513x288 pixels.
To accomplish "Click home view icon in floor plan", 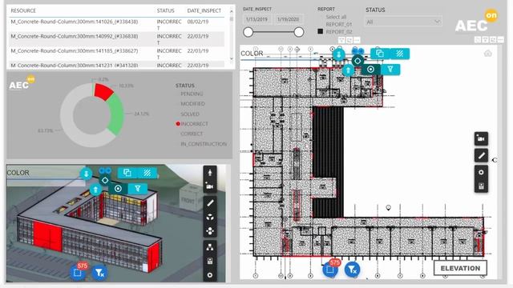I will click(488, 54).
